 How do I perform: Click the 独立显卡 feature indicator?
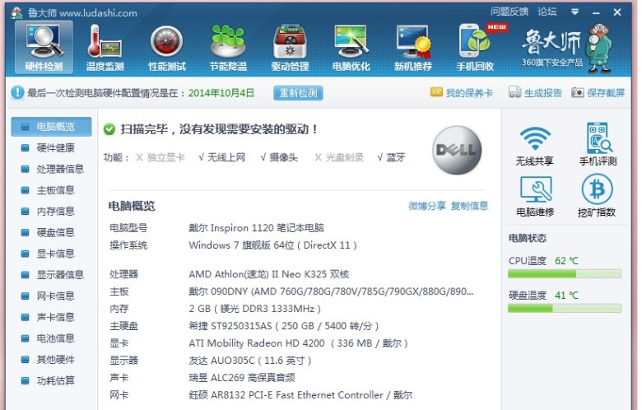pyautogui.click(x=160, y=157)
